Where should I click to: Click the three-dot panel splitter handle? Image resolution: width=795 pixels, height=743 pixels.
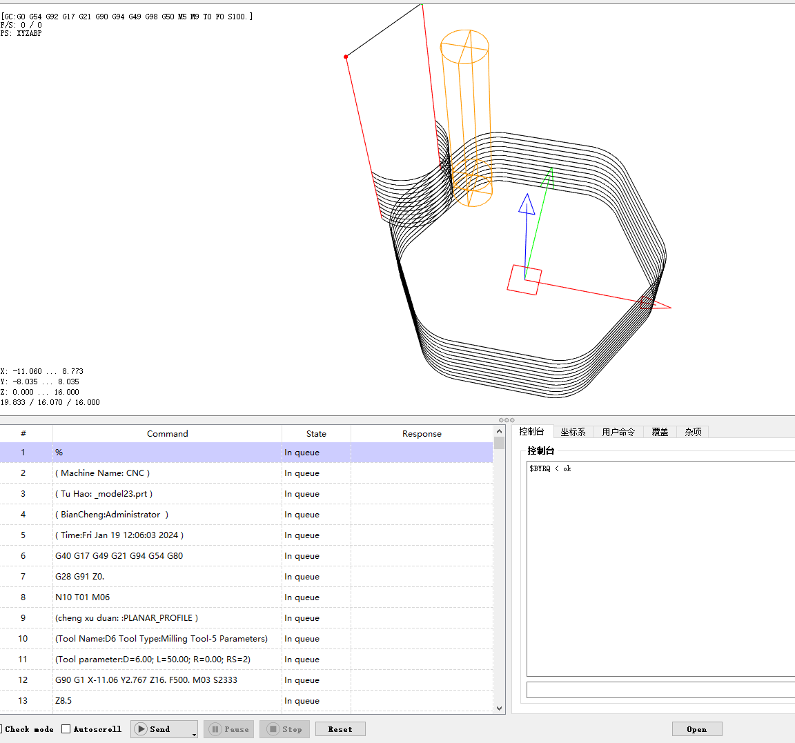(507, 420)
